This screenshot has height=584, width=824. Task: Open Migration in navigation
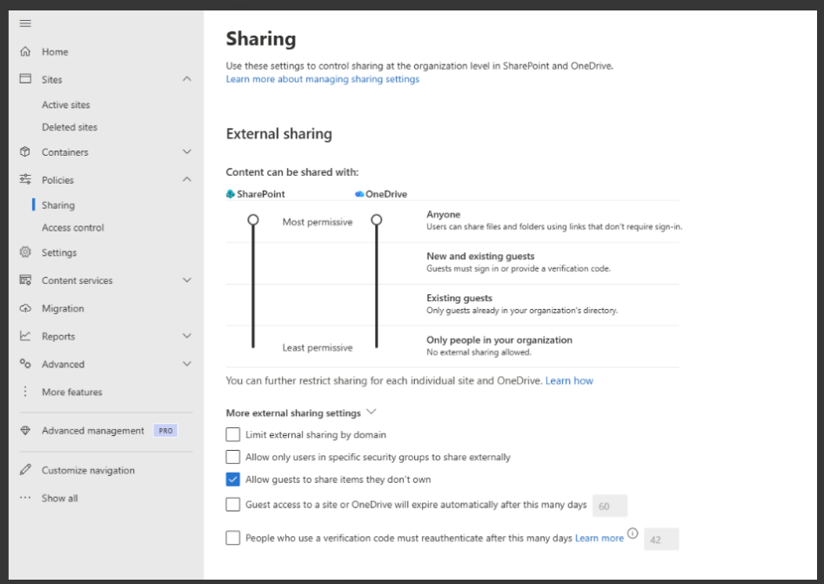63,308
